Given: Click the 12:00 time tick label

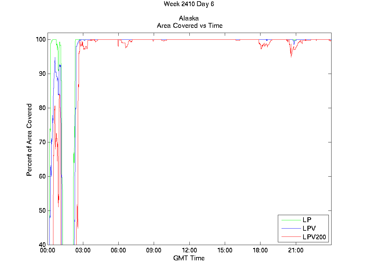Looking at the screenshot, I should 189,250.
